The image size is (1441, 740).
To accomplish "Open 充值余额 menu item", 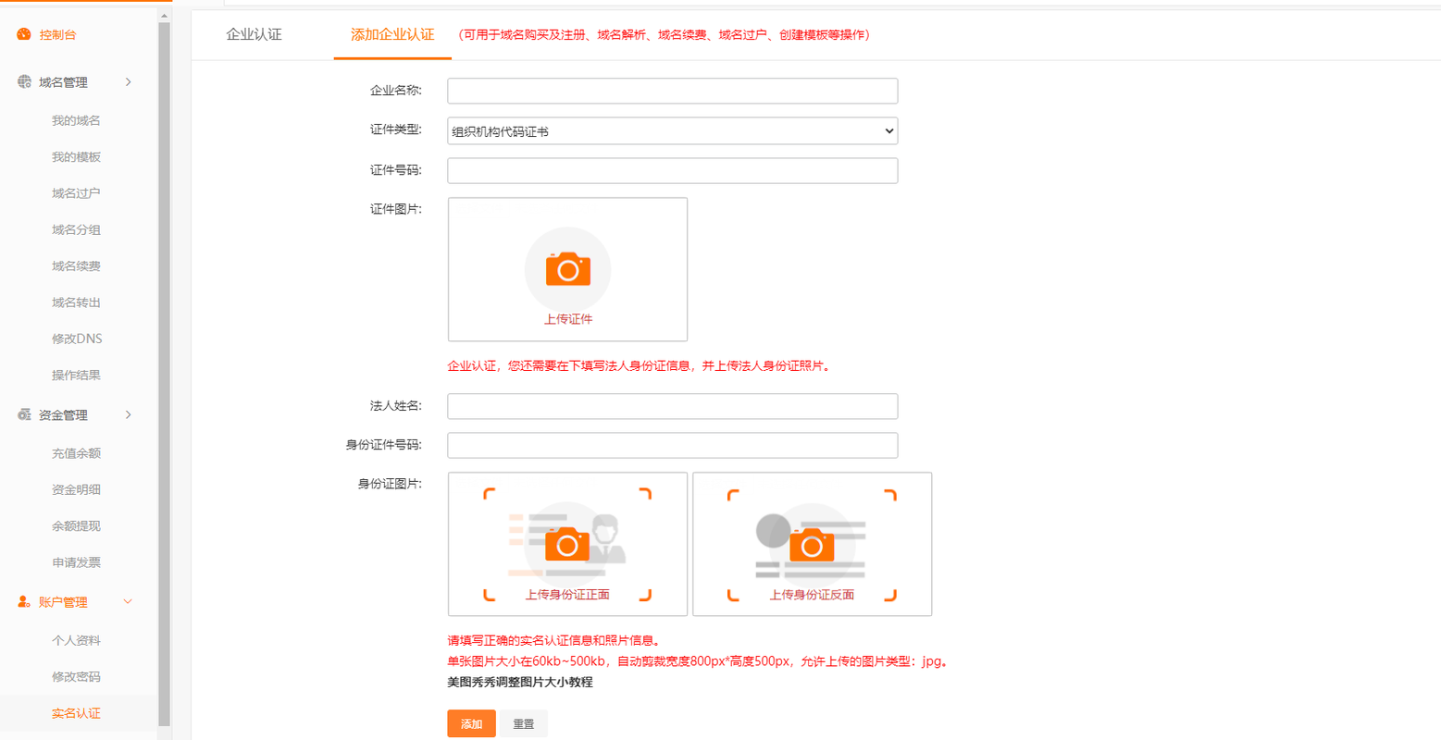I will [76, 453].
